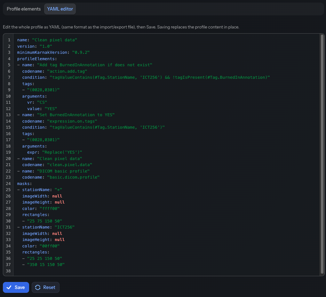The height and width of the screenshot is (297, 326).
Task: Click the condition on line 15
Action: point(93,127)
